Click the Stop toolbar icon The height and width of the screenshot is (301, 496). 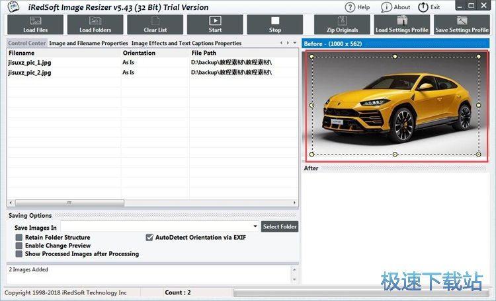pyautogui.click(x=275, y=24)
